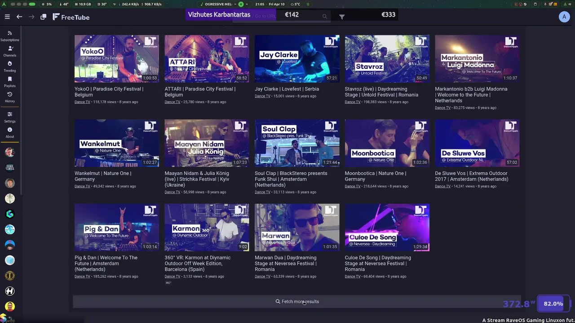
Task: Play the Markantonio & Luigi Madonna thumbnail
Action: 477,59
